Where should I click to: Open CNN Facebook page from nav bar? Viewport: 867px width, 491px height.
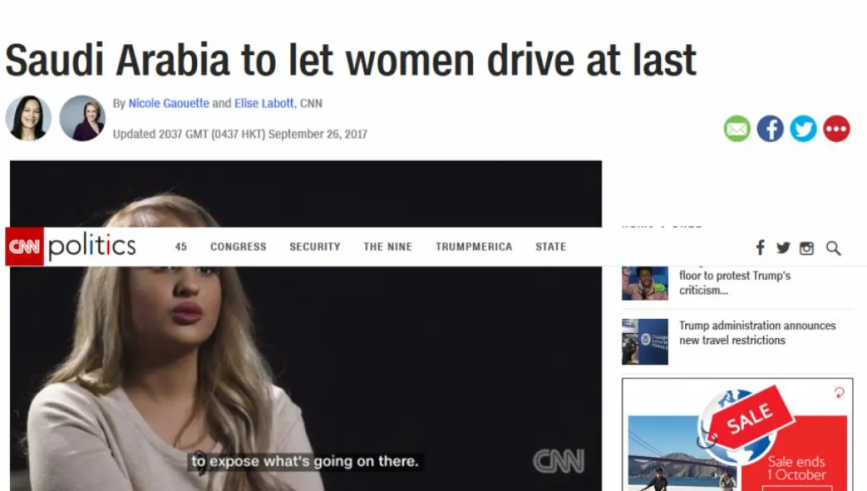760,248
